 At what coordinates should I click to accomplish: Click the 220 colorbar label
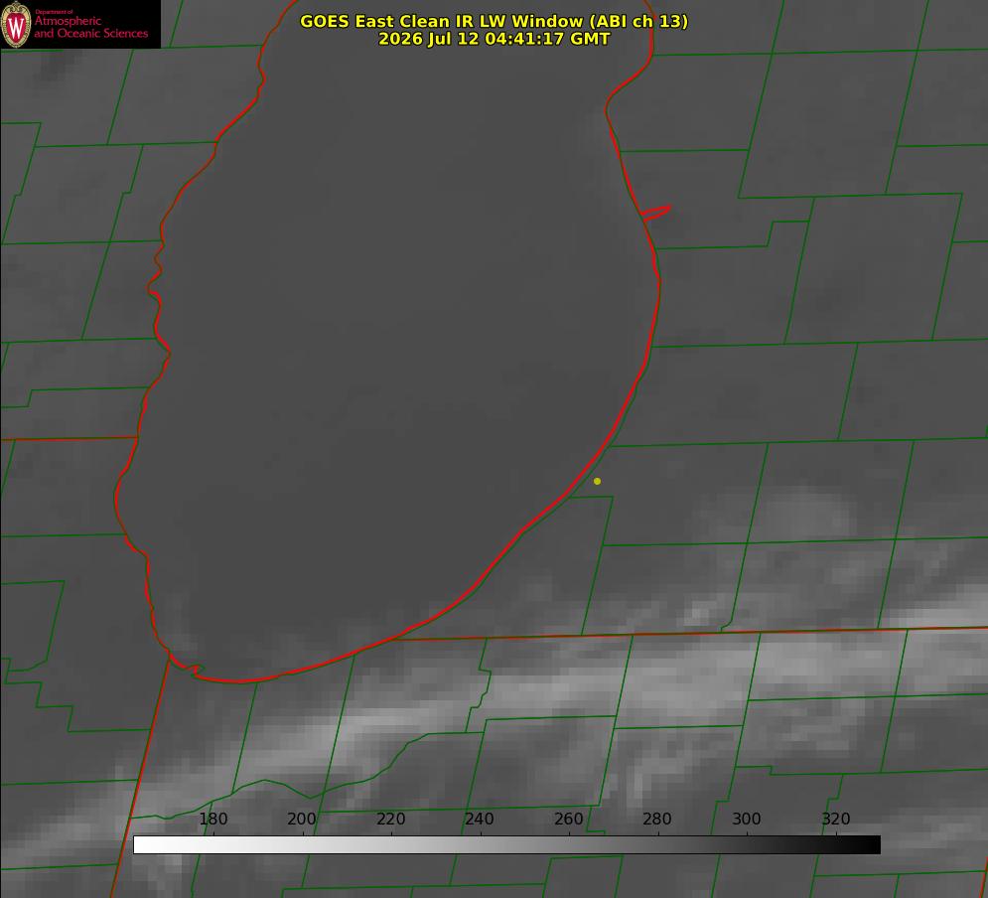(390, 819)
